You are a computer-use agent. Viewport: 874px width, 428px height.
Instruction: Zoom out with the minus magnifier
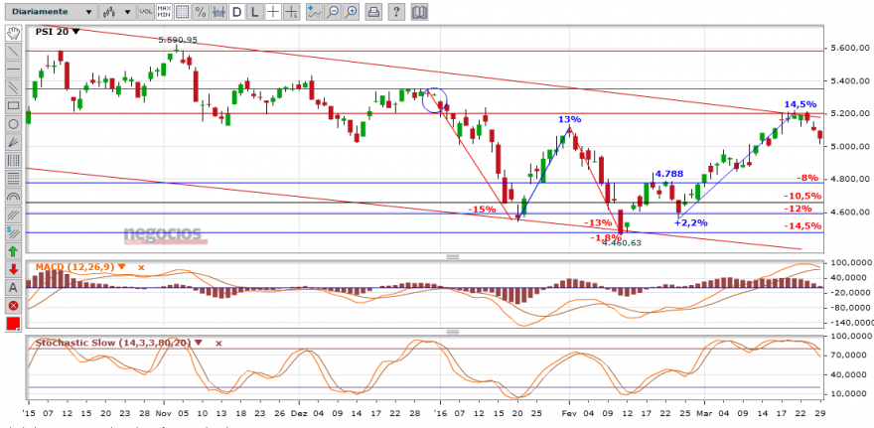pos(333,11)
